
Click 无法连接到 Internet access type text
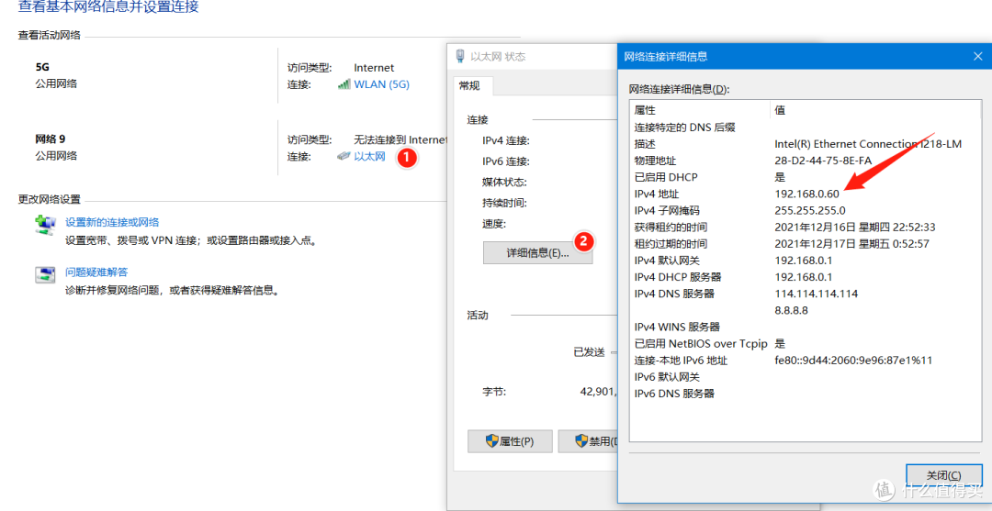coord(400,139)
